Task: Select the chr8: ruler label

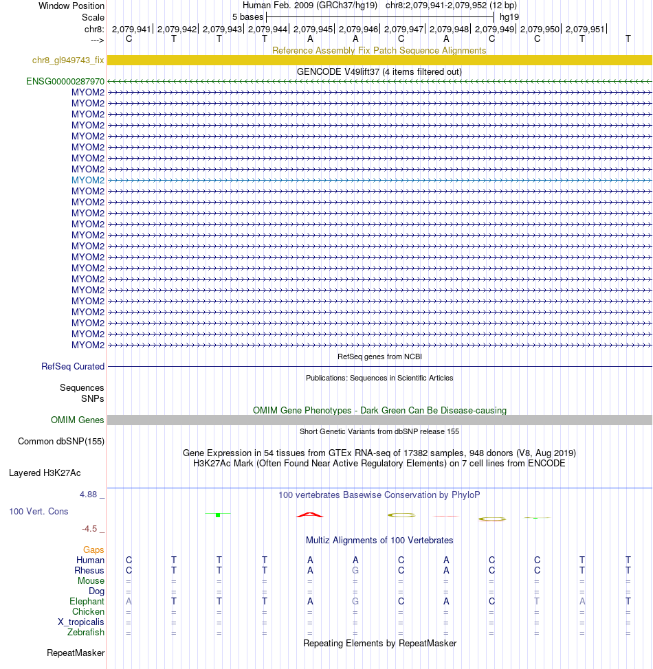Action: click(94, 30)
